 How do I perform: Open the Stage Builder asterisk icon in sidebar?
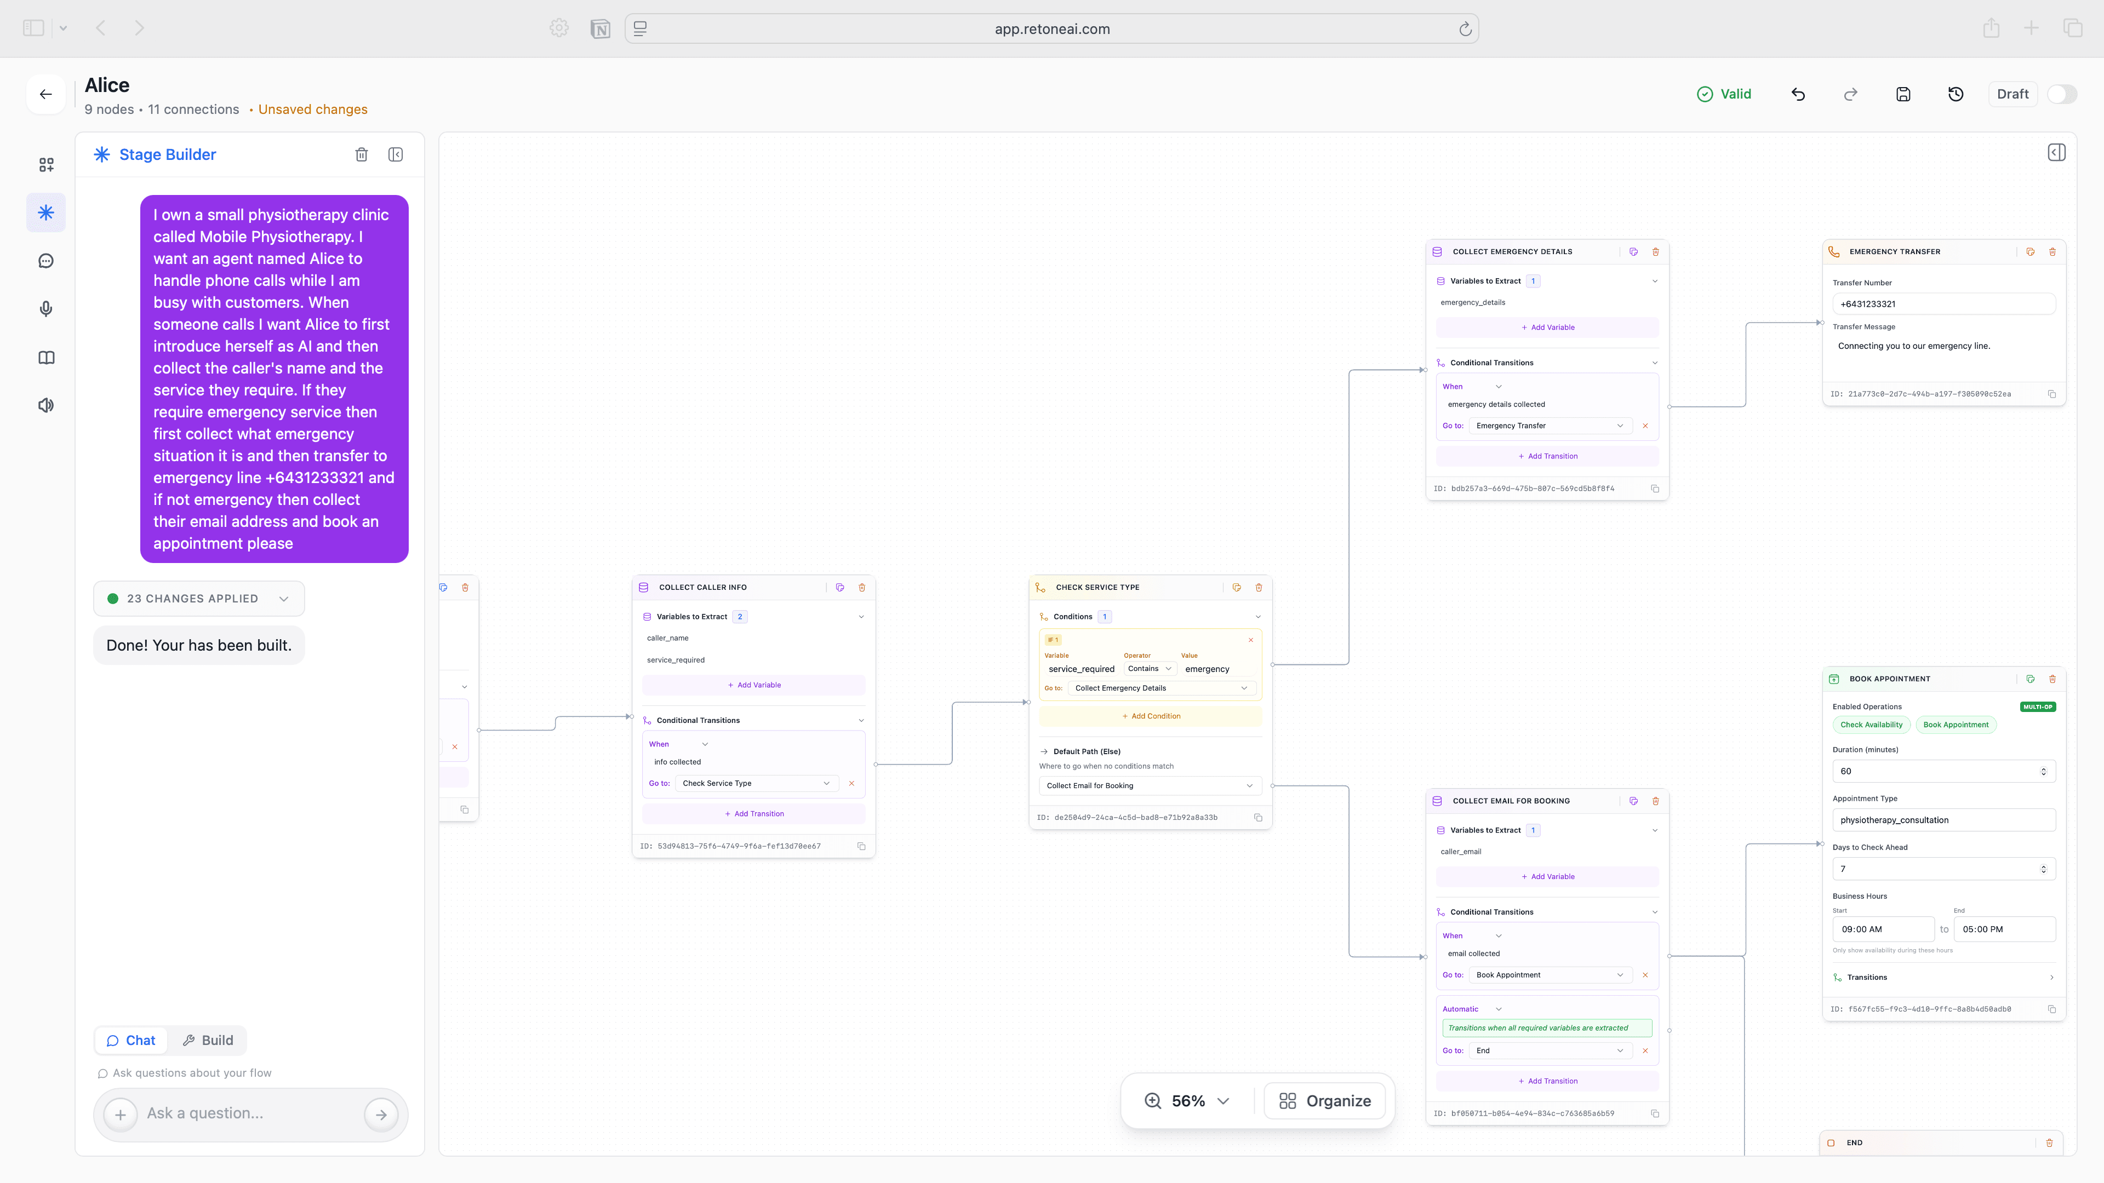pyautogui.click(x=45, y=213)
